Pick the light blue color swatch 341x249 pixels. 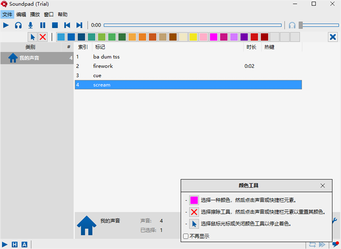[61, 37]
